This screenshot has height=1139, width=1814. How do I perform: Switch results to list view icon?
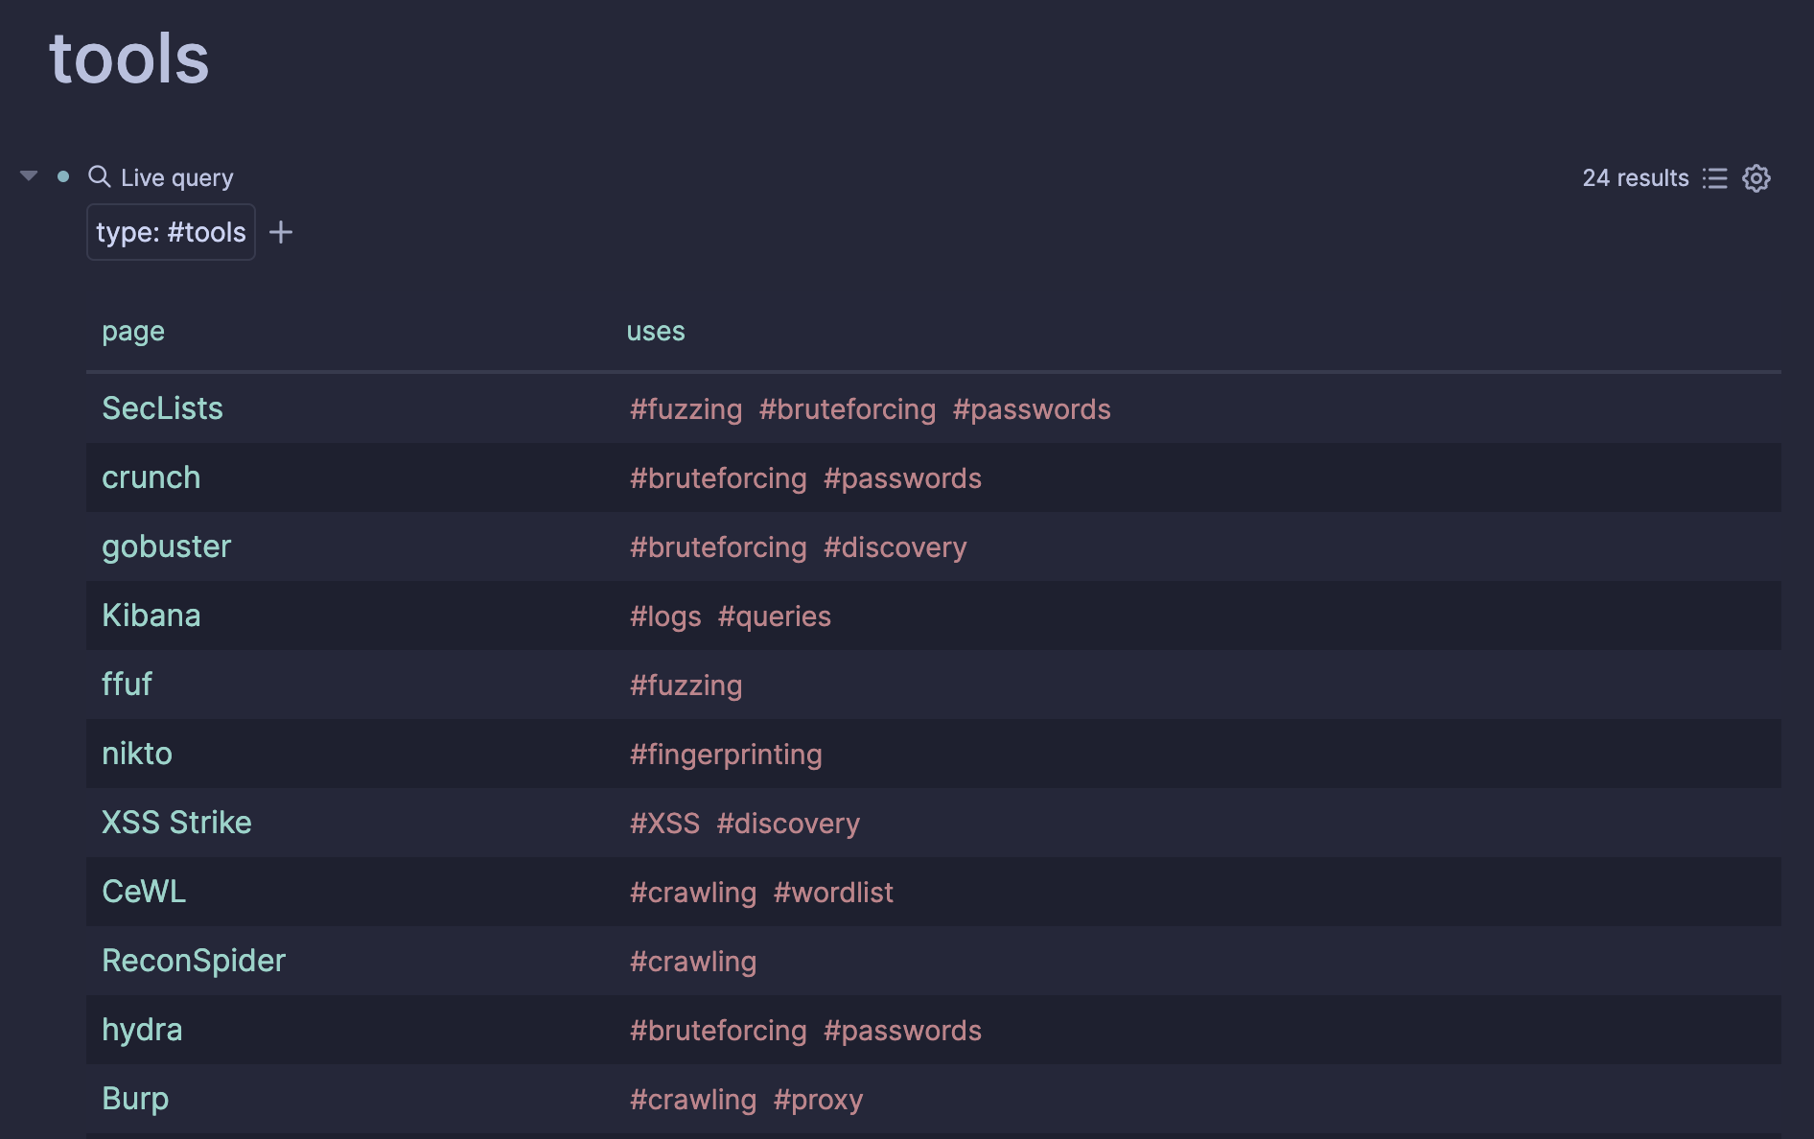click(1714, 178)
